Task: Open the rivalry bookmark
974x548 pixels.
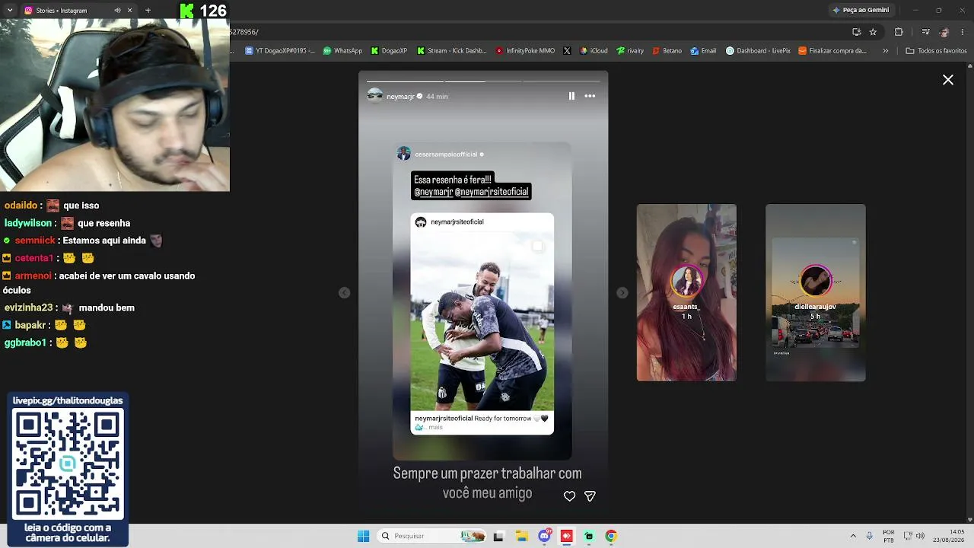Action: 630,51
